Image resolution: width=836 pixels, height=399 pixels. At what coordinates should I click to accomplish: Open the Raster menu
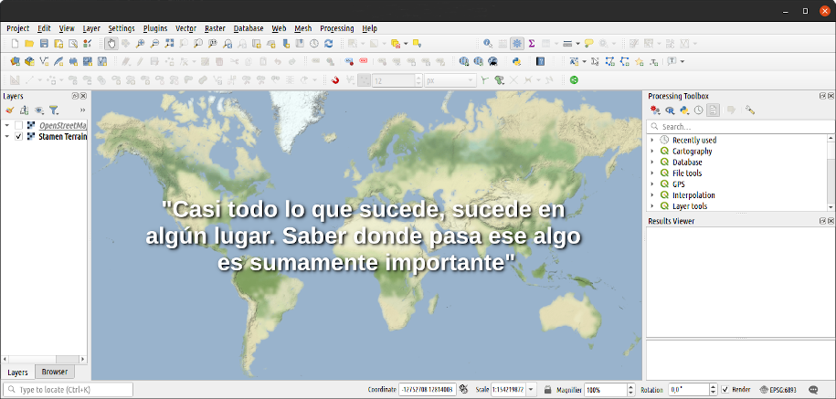pyautogui.click(x=215, y=28)
